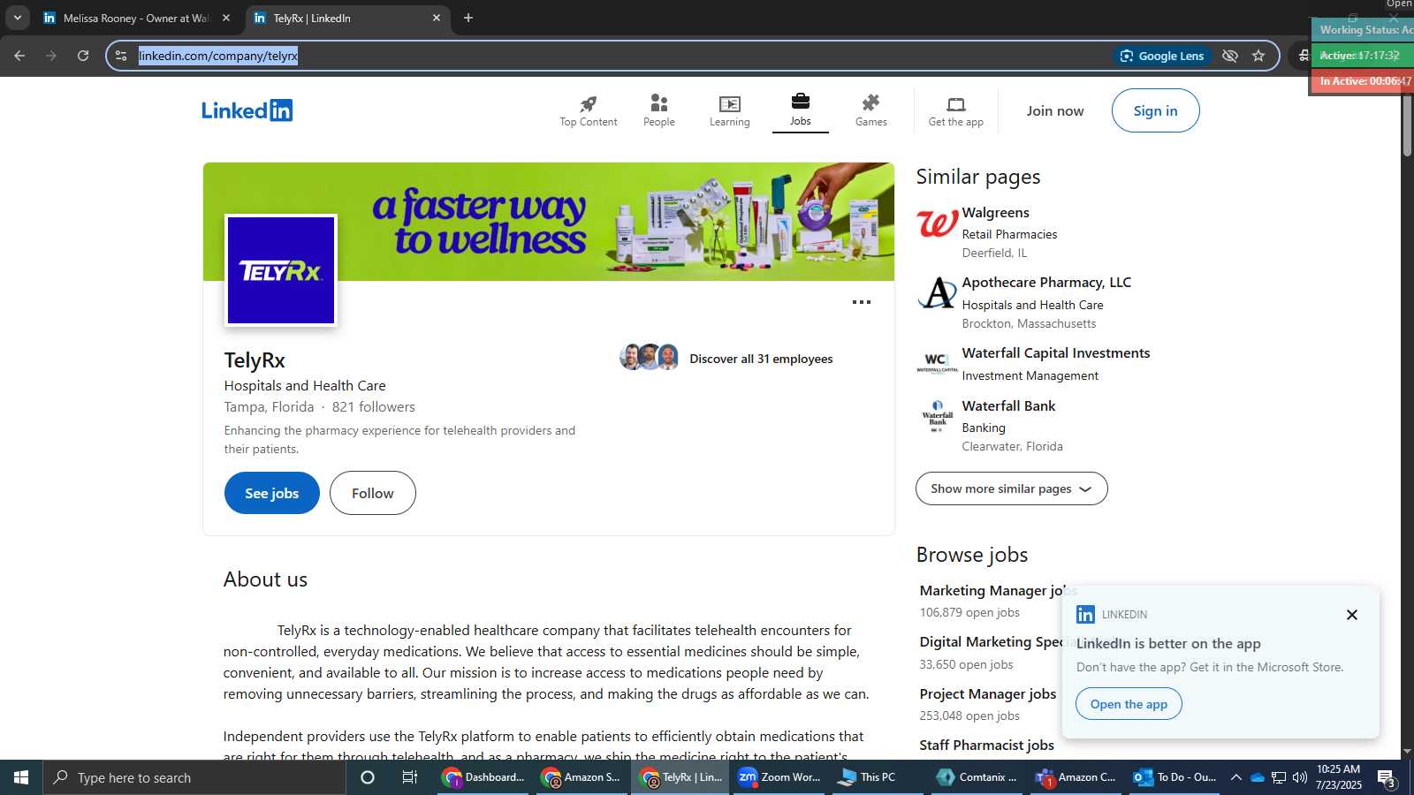The image size is (1414, 795).
Task: Open the Apothecare Pharmacy, LLC page
Action: click(1046, 283)
